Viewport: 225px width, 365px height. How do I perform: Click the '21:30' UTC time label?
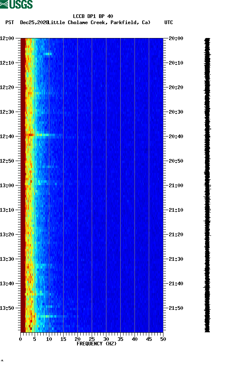[x=176, y=259]
